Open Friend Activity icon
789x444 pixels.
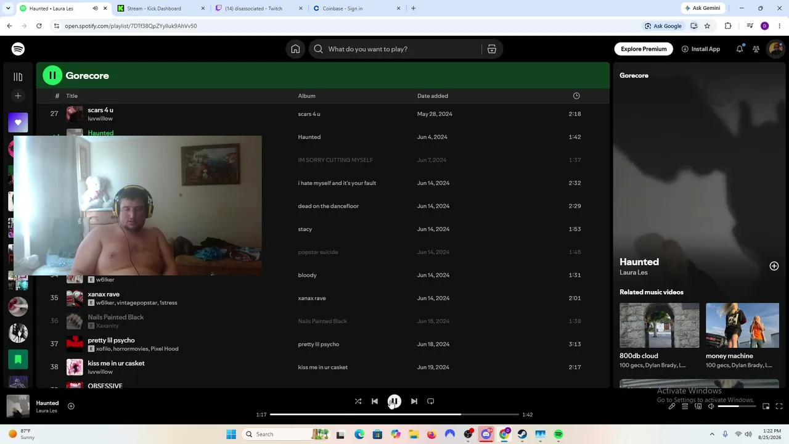click(x=756, y=49)
